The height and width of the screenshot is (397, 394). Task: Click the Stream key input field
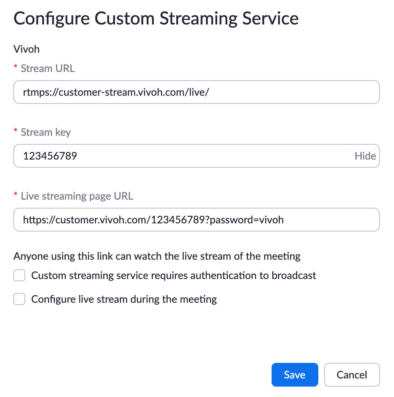pyautogui.click(x=182, y=156)
